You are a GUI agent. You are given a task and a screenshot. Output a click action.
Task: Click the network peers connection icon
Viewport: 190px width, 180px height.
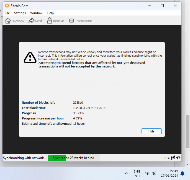173,158
